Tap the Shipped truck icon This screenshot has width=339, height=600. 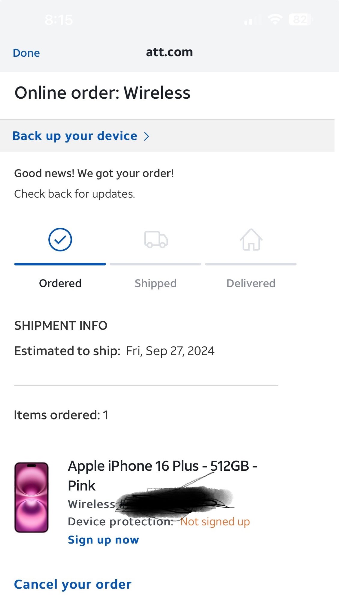(156, 239)
